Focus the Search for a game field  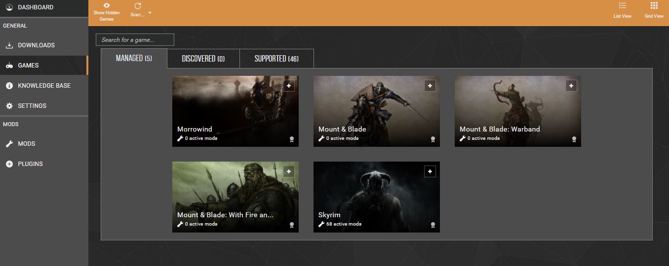click(135, 40)
